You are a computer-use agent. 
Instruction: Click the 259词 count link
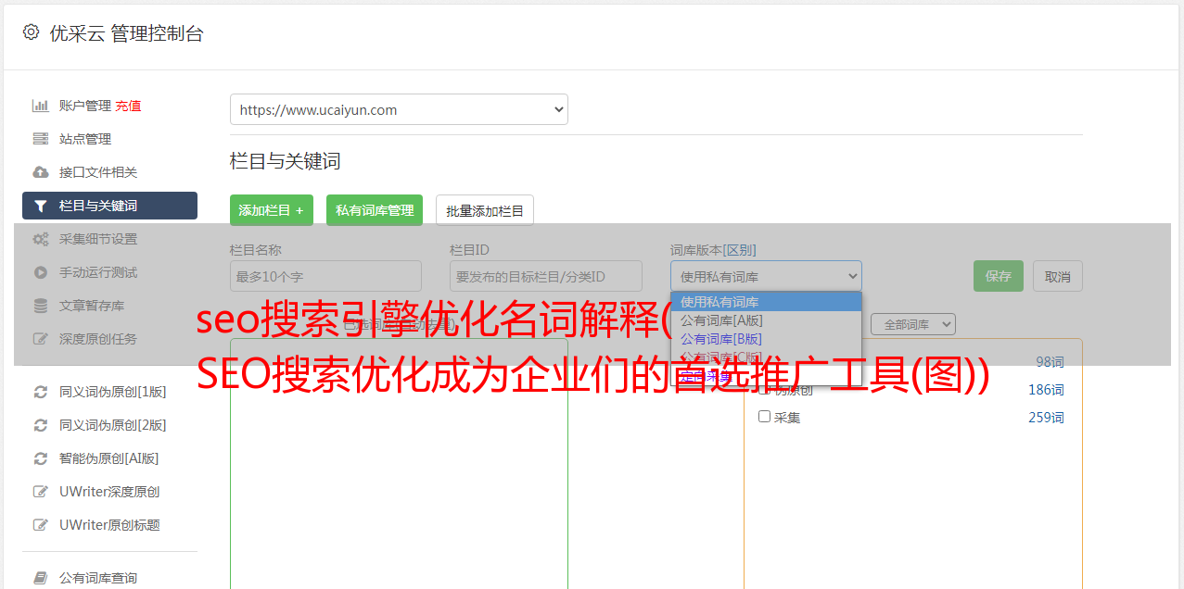click(1046, 418)
